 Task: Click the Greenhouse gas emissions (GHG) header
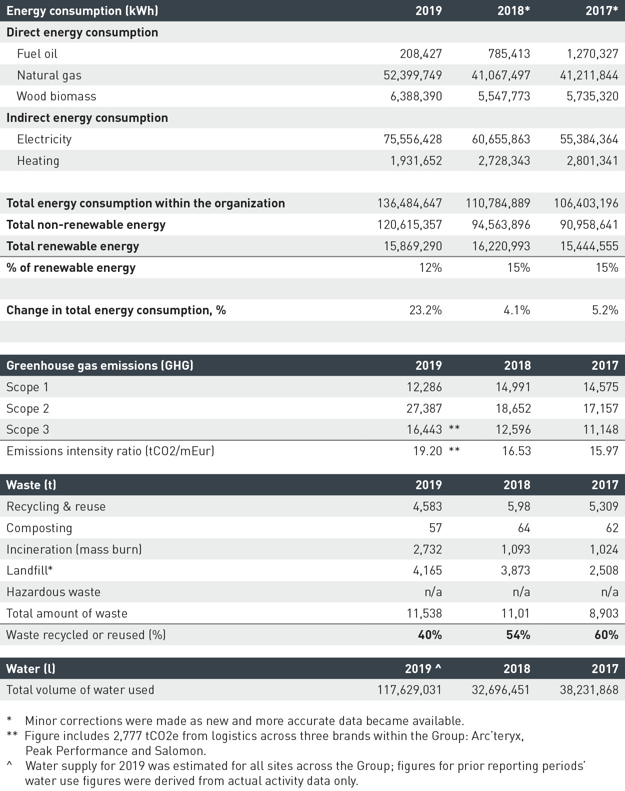click(x=99, y=366)
